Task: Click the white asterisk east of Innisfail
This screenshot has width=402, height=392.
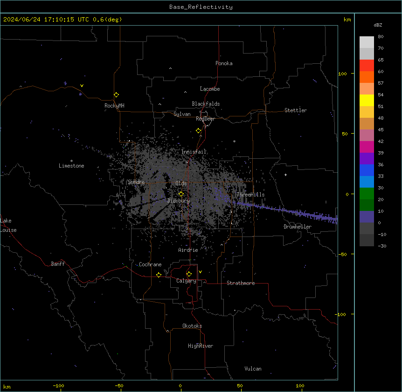Action: tap(234, 141)
